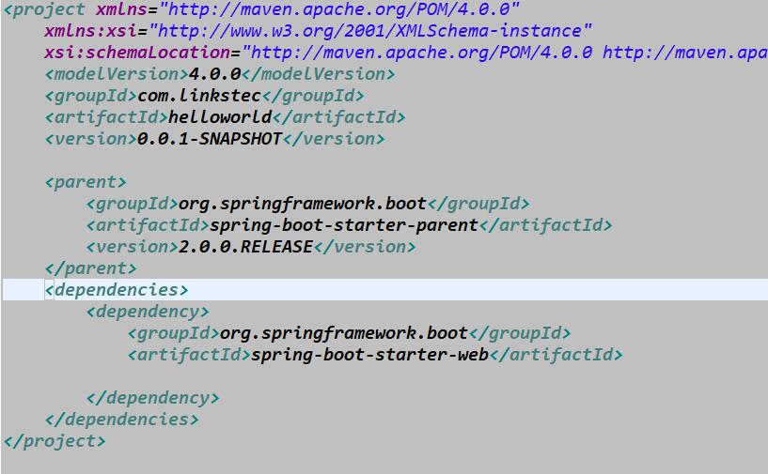The height and width of the screenshot is (474, 768).
Task: Click the closing version tag after 0.0.1-SNAPSHOT
Action: click(x=334, y=139)
